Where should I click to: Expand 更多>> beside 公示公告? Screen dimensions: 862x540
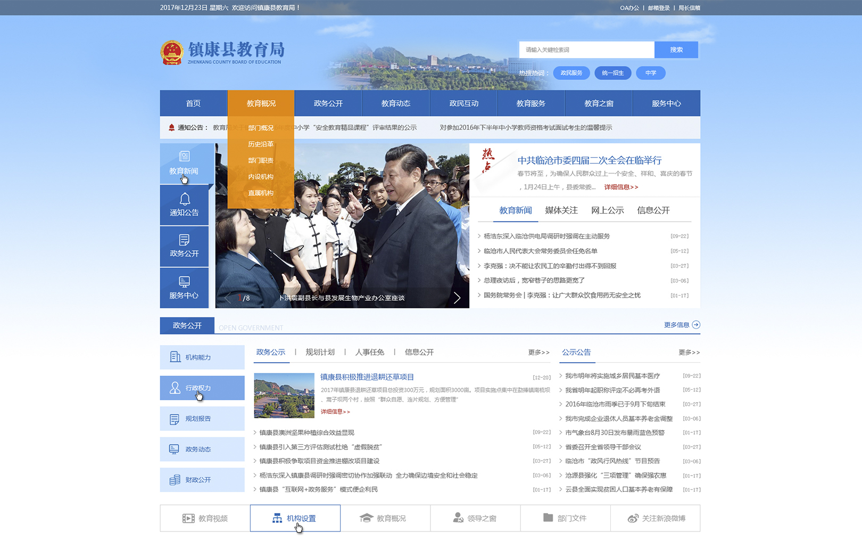(689, 353)
